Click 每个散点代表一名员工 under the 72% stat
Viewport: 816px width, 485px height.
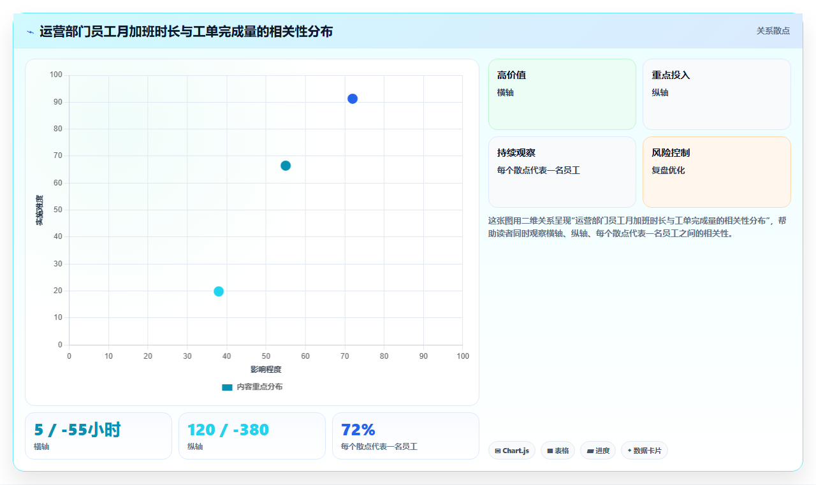(379, 447)
